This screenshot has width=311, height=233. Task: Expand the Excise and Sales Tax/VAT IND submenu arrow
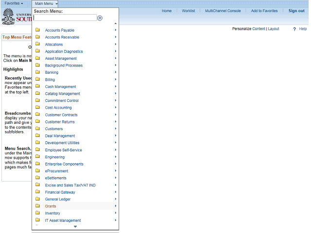116,185
